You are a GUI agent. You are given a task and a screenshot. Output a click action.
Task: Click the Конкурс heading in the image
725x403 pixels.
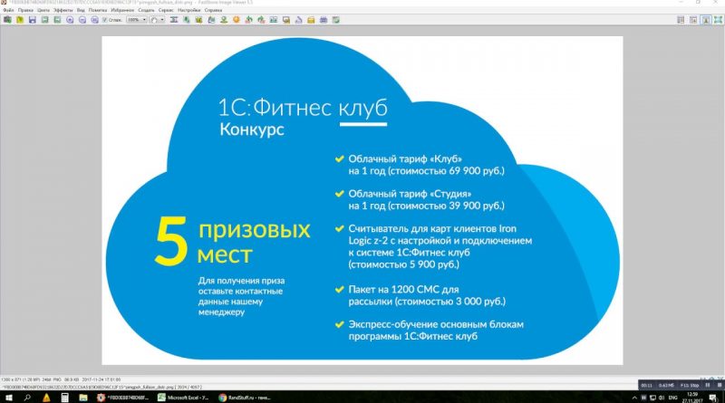point(252,130)
